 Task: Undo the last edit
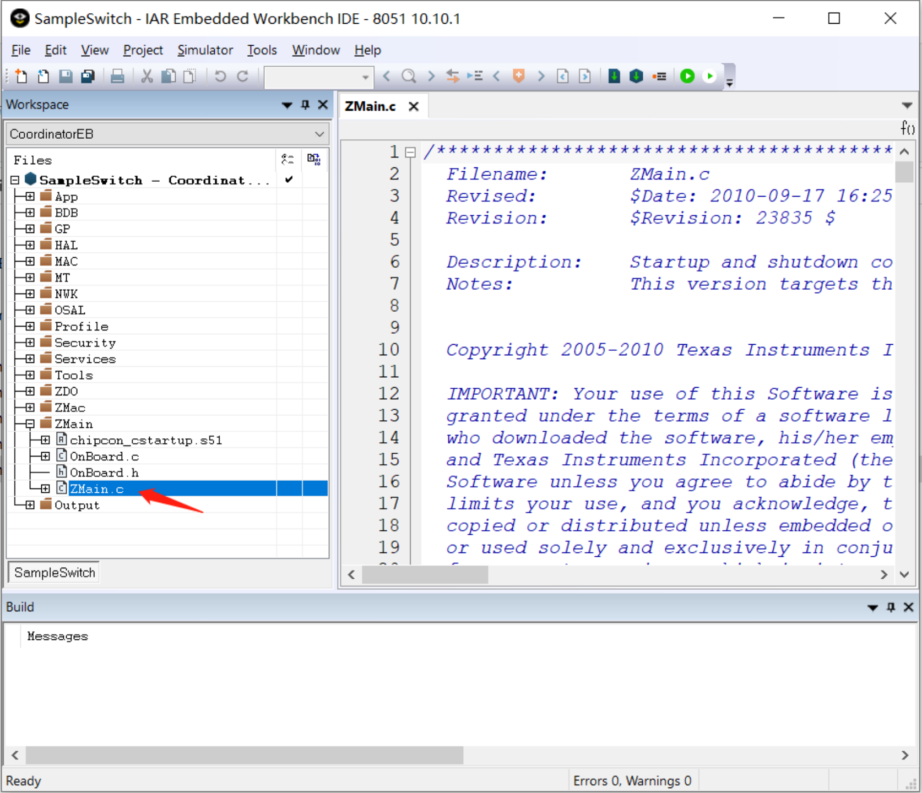(x=220, y=76)
